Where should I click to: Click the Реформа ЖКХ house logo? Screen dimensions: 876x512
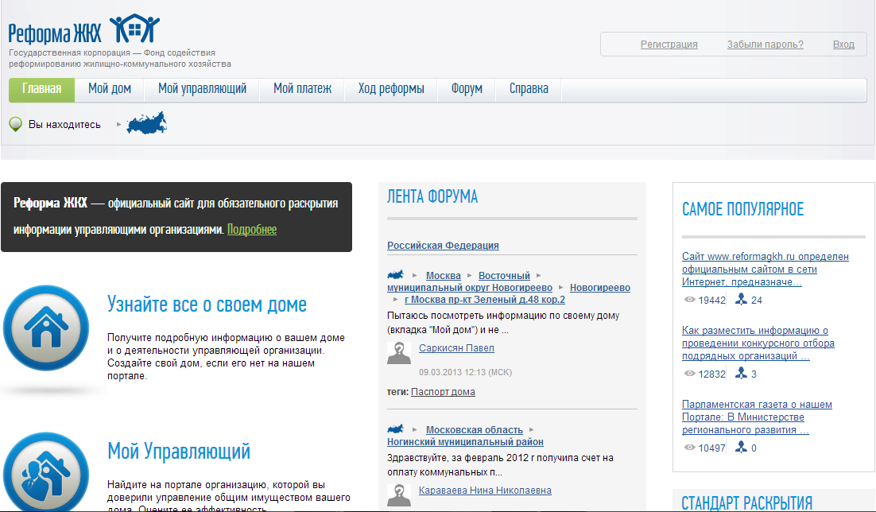[x=134, y=29]
